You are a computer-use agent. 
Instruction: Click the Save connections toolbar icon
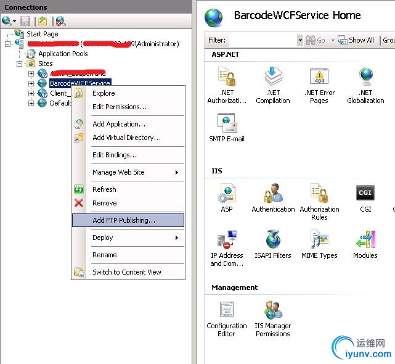tap(25, 21)
